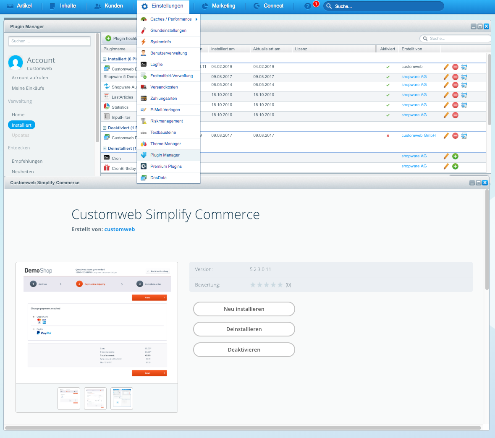
Task: Click green install icon for Cron plugin
Action: [x=455, y=156]
